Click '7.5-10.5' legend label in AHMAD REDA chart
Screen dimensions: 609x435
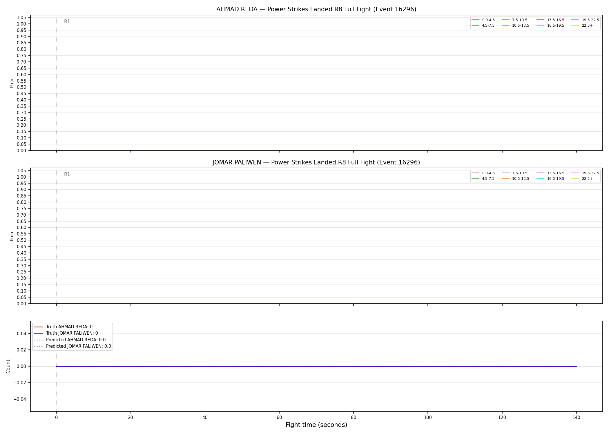[520, 20]
